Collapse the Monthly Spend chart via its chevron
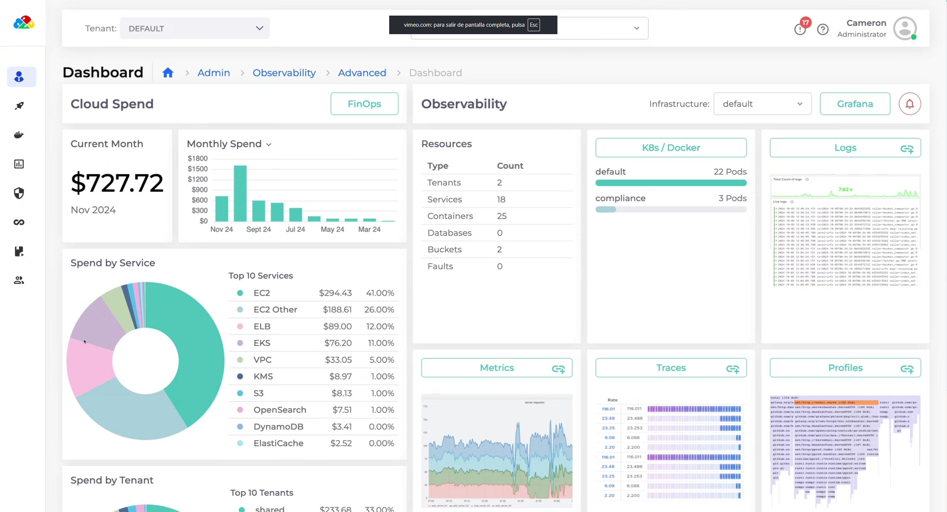 (268, 144)
